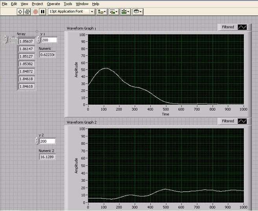Open the Align Objects dropdown

pyautogui.click(x=102, y=12)
